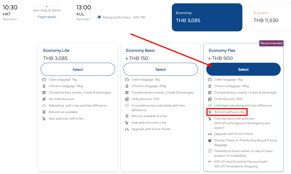Open the Flight details link

coord(47,17)
